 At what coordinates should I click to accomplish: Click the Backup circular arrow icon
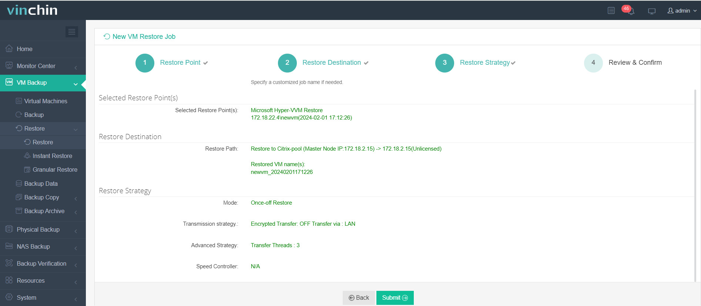click(x=19, y=115)
